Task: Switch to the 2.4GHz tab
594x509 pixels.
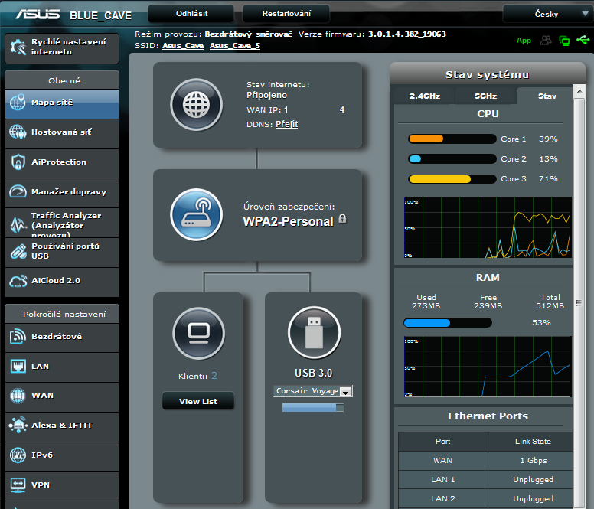Action: click(x=425, y=96)
